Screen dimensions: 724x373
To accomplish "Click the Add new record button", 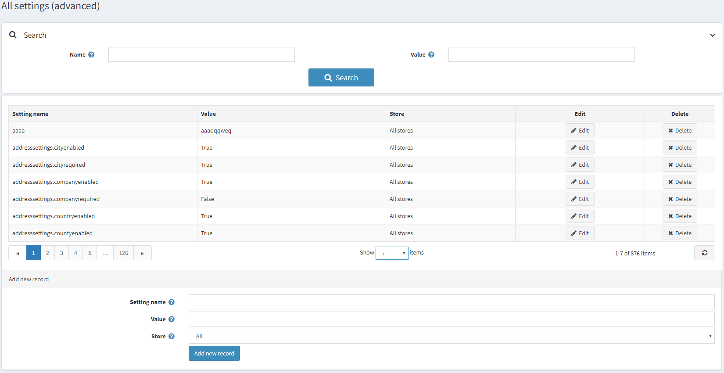I will tap(214, 354).
